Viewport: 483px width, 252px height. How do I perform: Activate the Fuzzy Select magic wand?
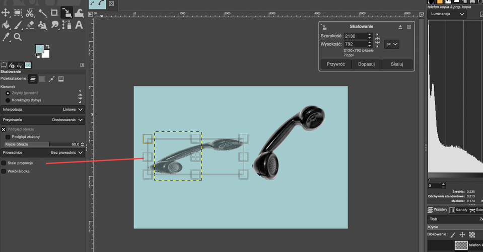click(42, 12)
